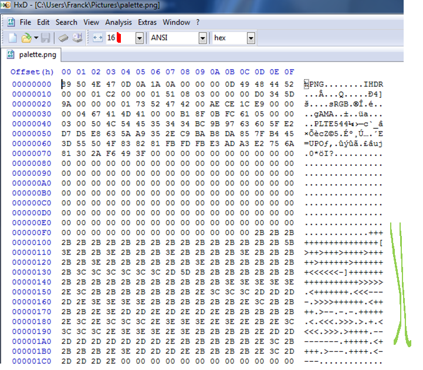
Task: Open the Edit menu
Action: pyautogui.click(x=43, y=22)
